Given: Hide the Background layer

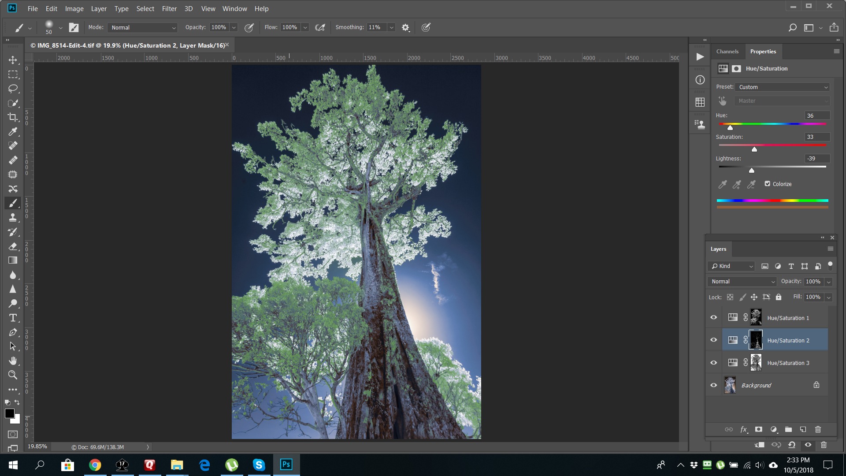Looking at the screenshot, I should (x=713, y=385).
